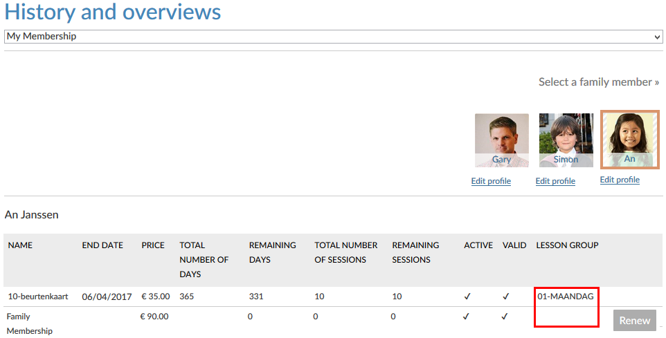Select An's profile photo

(629, 139)
